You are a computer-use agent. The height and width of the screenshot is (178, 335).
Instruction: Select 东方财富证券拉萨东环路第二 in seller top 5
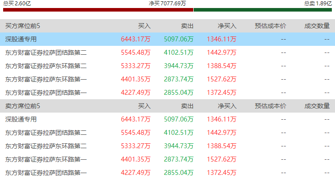[46, 146]
